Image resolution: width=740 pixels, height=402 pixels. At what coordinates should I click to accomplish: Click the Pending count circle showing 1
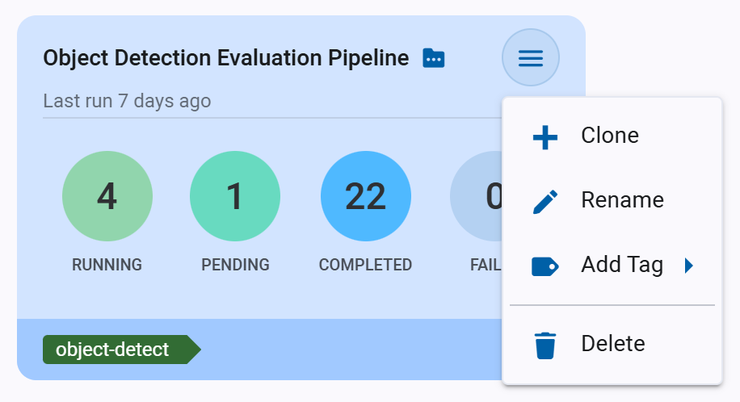pyautogui.click(x=235, y=196)
